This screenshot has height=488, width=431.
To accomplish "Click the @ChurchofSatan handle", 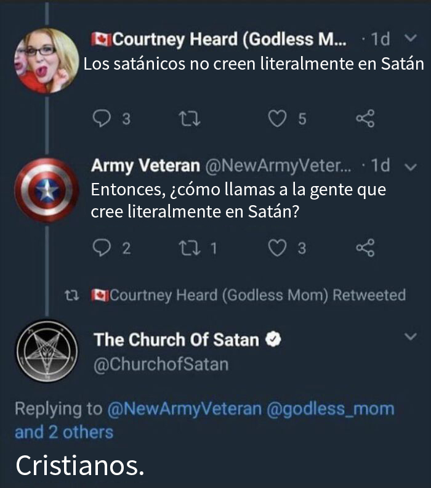I will (x=161, y=364).
